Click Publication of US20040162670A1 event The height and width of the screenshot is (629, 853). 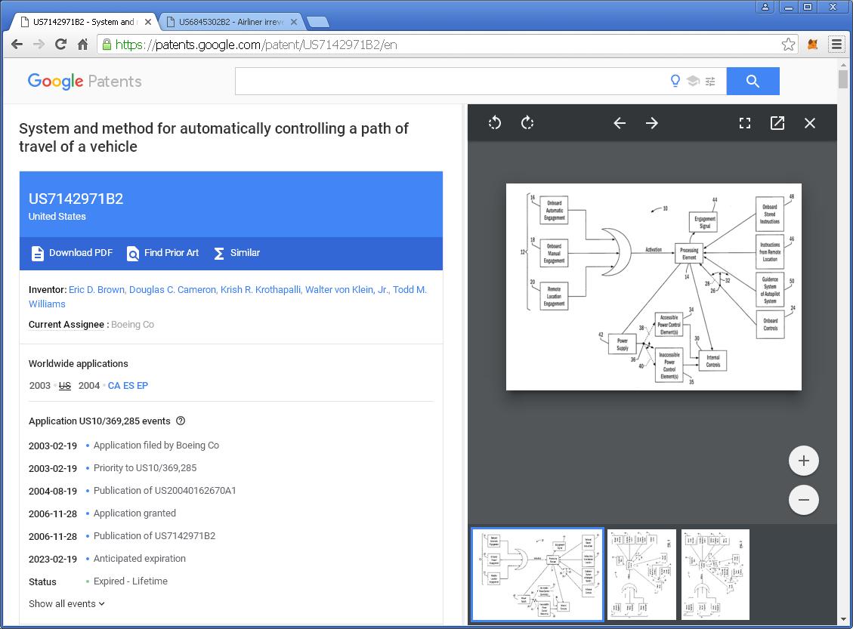[x=165, y=490]
